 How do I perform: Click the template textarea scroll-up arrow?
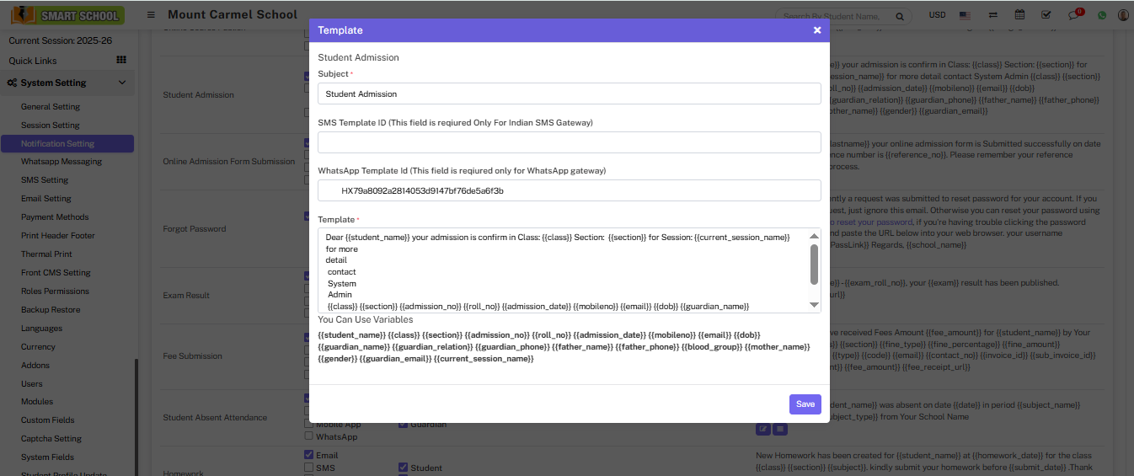(814, 236)
